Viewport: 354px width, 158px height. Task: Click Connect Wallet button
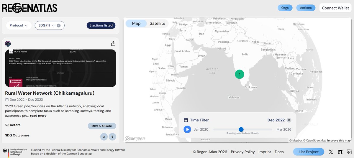335,8
